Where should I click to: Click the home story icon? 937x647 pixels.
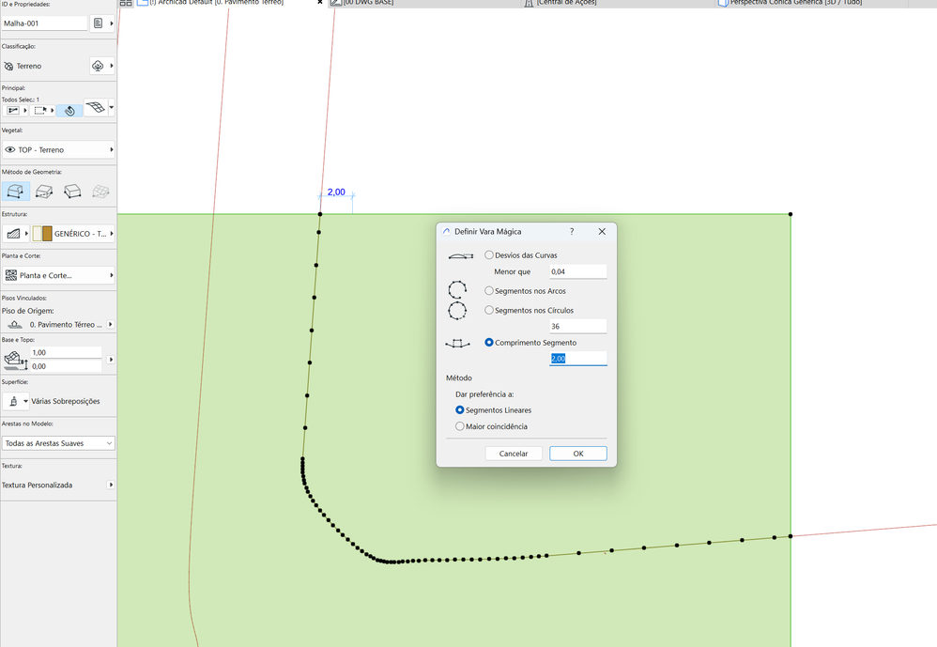pyautogui.click(x=15, y=324)
